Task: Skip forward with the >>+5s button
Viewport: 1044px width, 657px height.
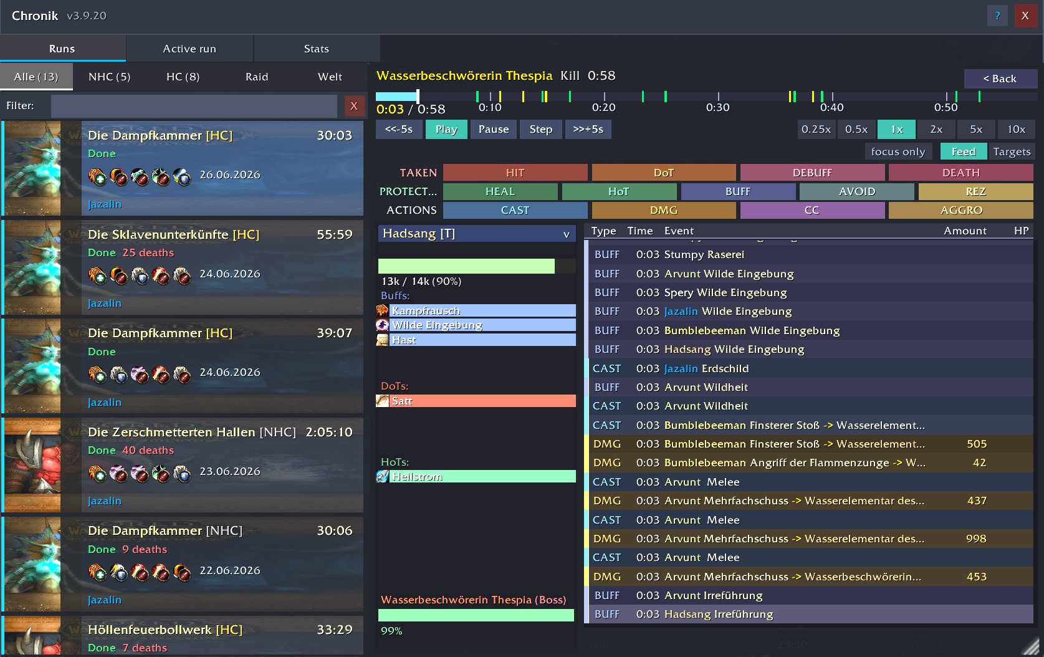Action: pyautogui.click(x=588, y=129)
